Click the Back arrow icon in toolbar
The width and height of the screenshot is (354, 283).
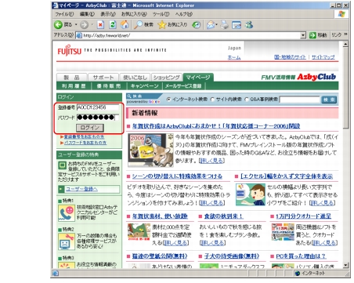coord(58,25)
